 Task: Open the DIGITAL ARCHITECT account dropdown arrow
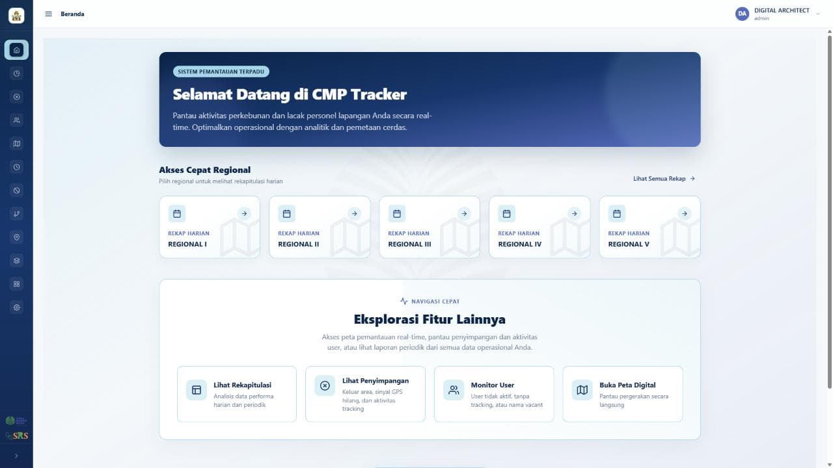[817, 14]
